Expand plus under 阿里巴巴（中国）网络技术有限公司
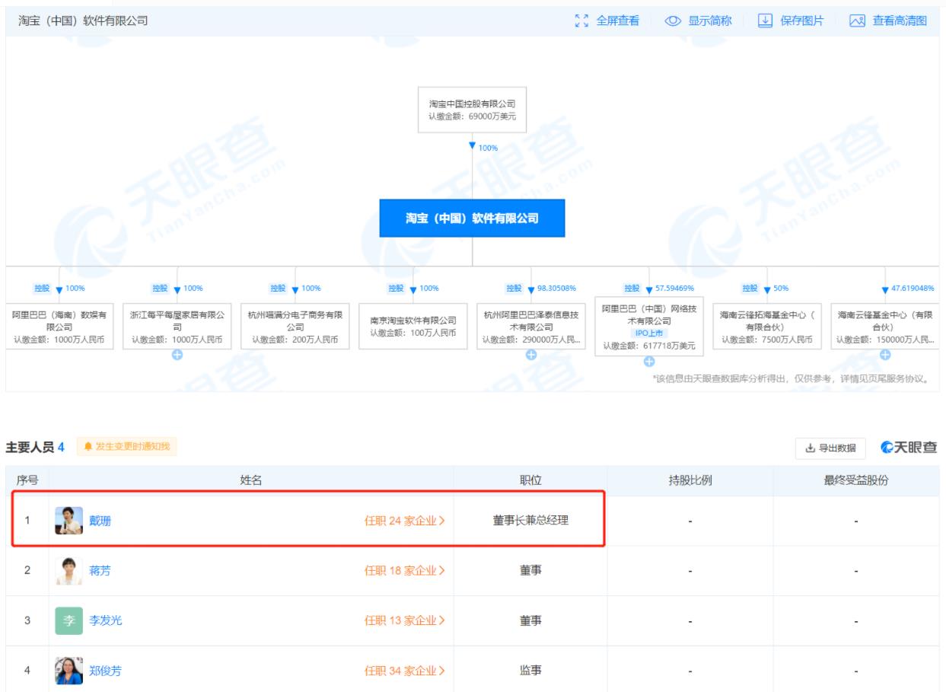The height and width of the screenshot is (692, 946). point(649,362)
